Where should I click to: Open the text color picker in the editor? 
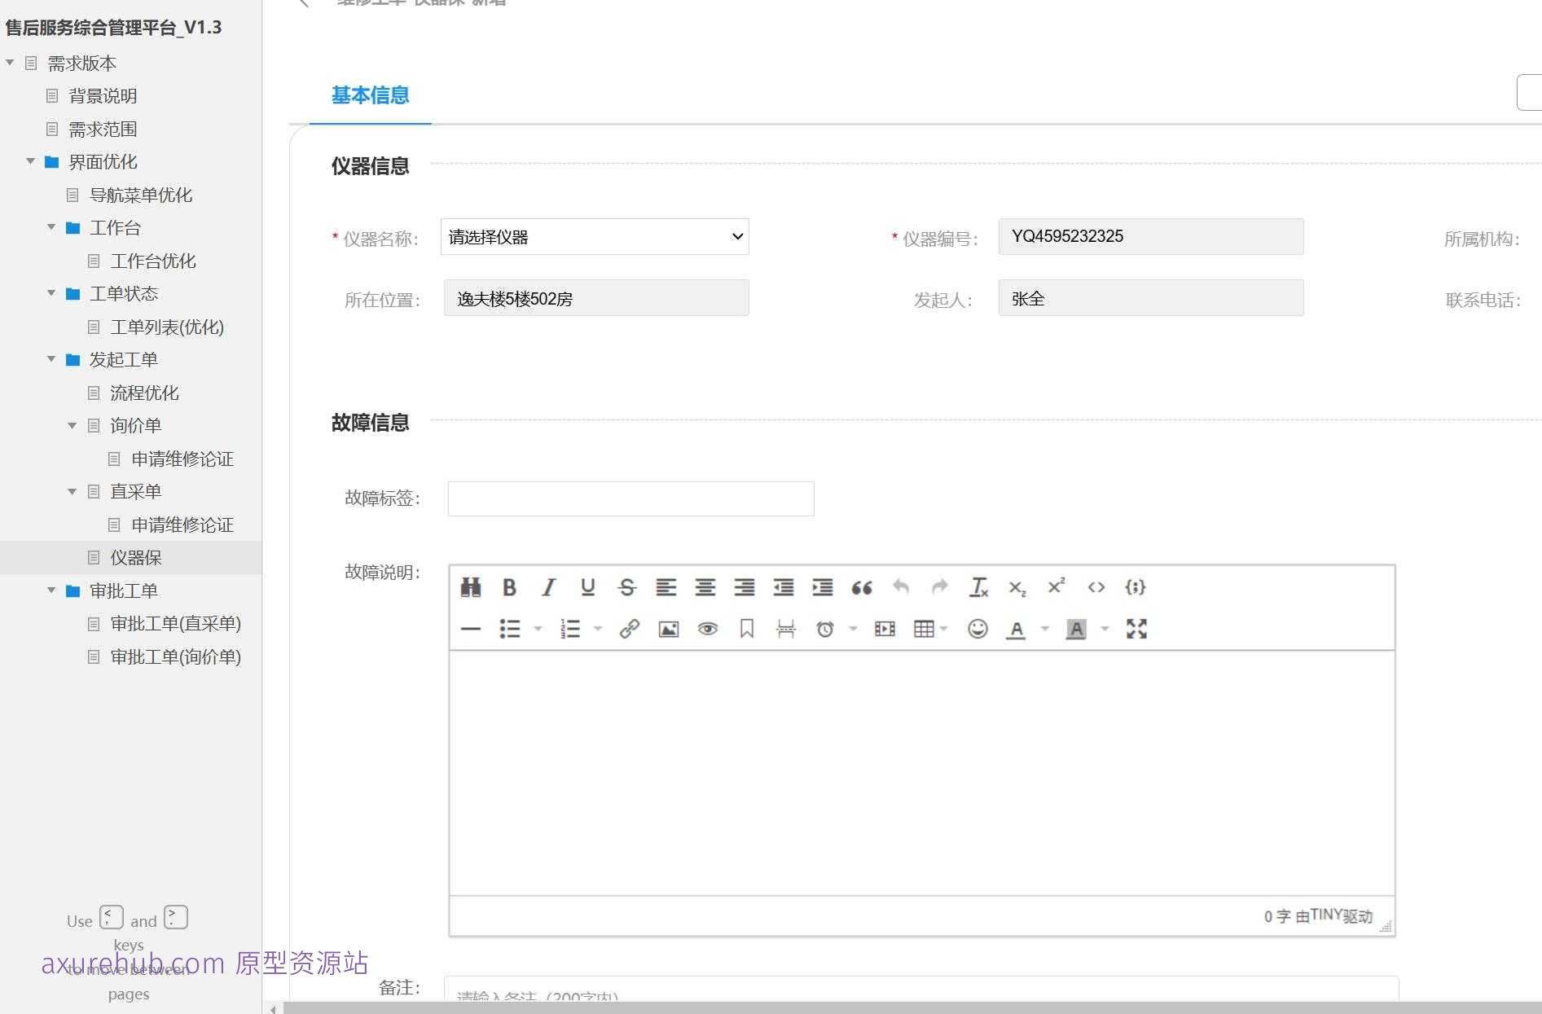1016,628
